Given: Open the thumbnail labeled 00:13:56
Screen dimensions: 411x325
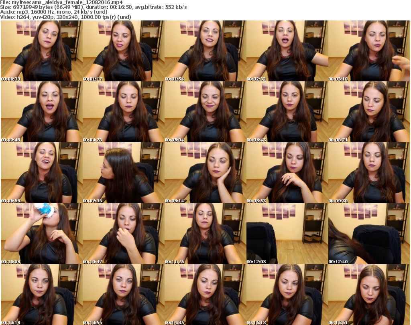Looking at the screenshot, I should 124,295.
